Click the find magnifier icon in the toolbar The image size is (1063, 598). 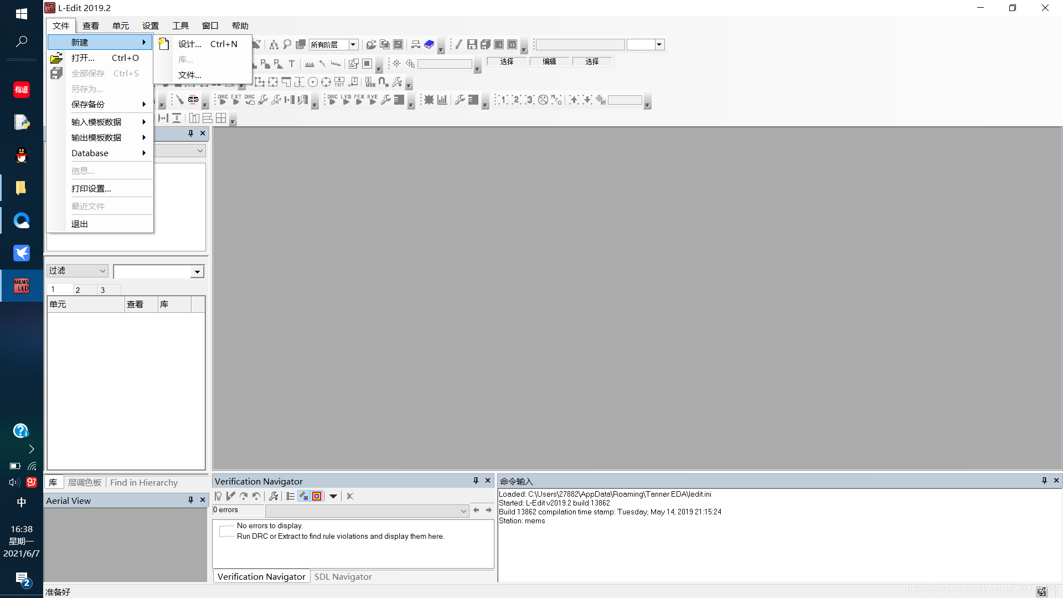287,44
